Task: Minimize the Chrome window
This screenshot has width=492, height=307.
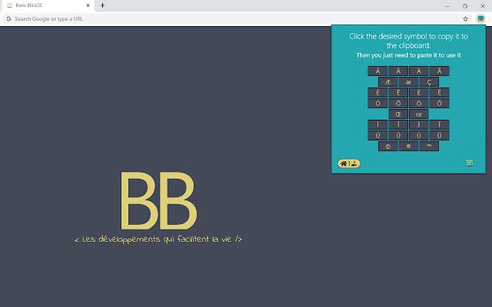Action: 447,6
